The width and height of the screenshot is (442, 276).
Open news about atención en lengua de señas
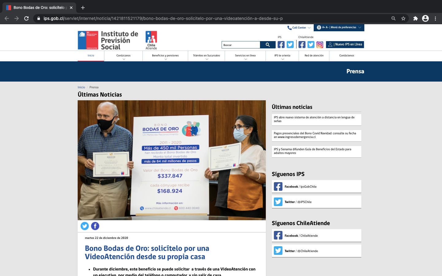pos(316,119)
